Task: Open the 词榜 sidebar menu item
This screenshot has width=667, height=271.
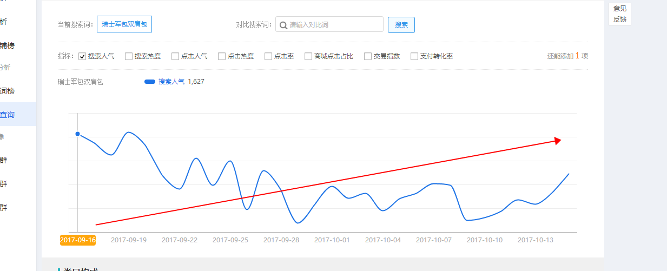Action: (8, 91)
